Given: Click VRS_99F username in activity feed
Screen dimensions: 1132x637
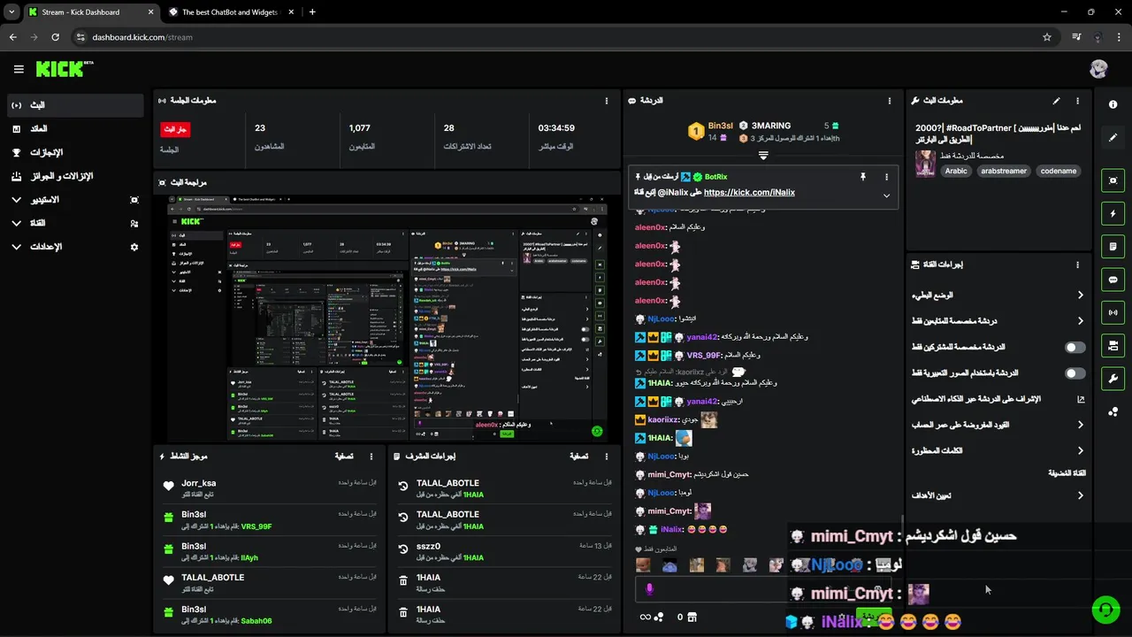Looking at the screenshot, I should [x=256, y=526].
